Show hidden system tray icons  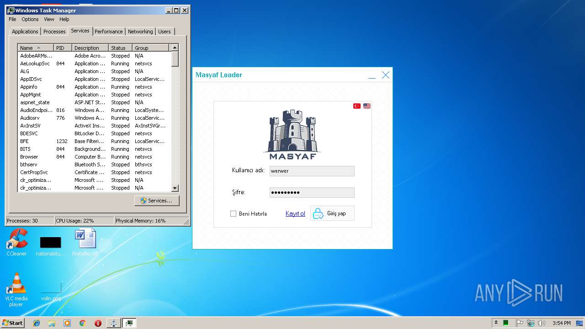(x=496, y=323)
